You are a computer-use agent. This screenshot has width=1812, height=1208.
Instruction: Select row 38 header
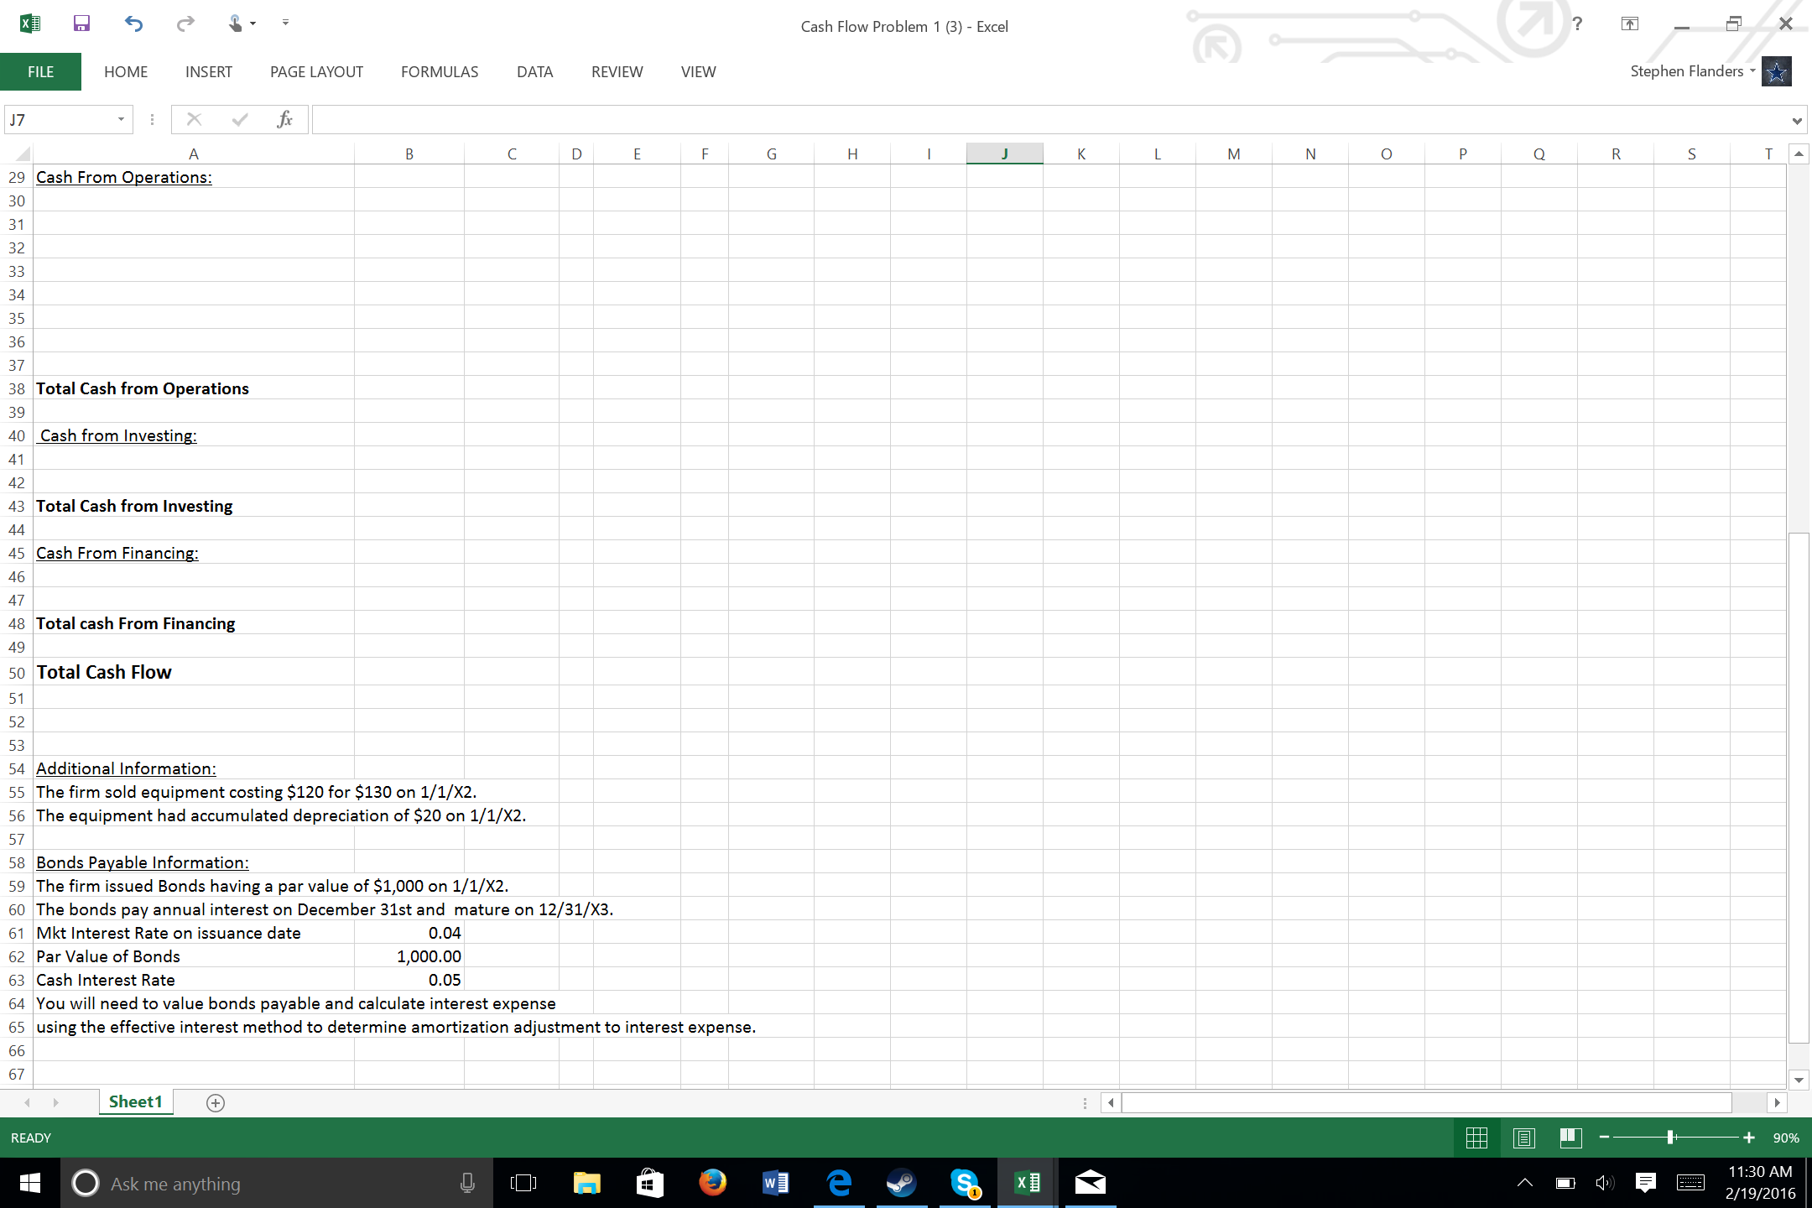point(17,388)
